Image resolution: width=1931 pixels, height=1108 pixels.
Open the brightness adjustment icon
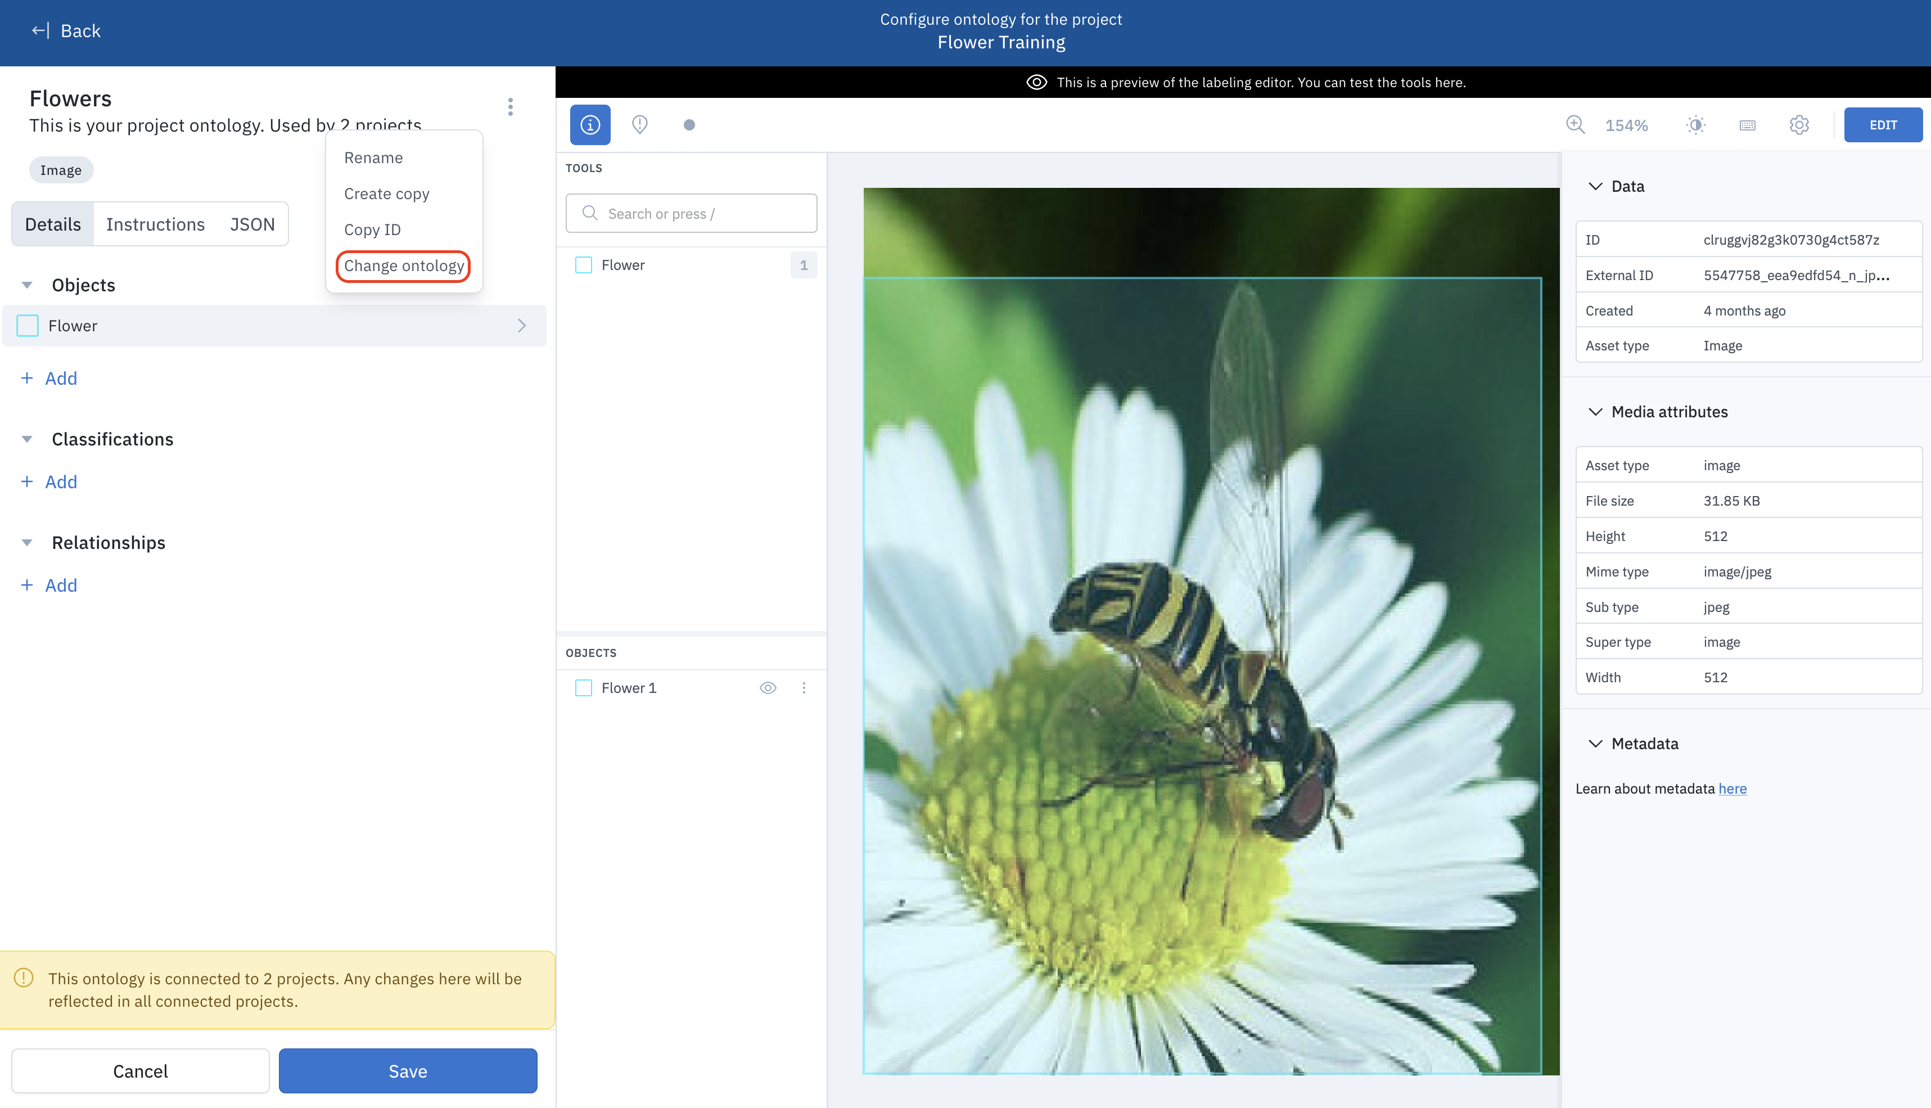(1695, 125)
